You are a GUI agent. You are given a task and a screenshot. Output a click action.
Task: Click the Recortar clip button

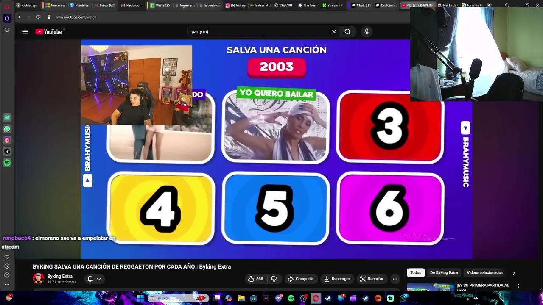click(371, 279)
